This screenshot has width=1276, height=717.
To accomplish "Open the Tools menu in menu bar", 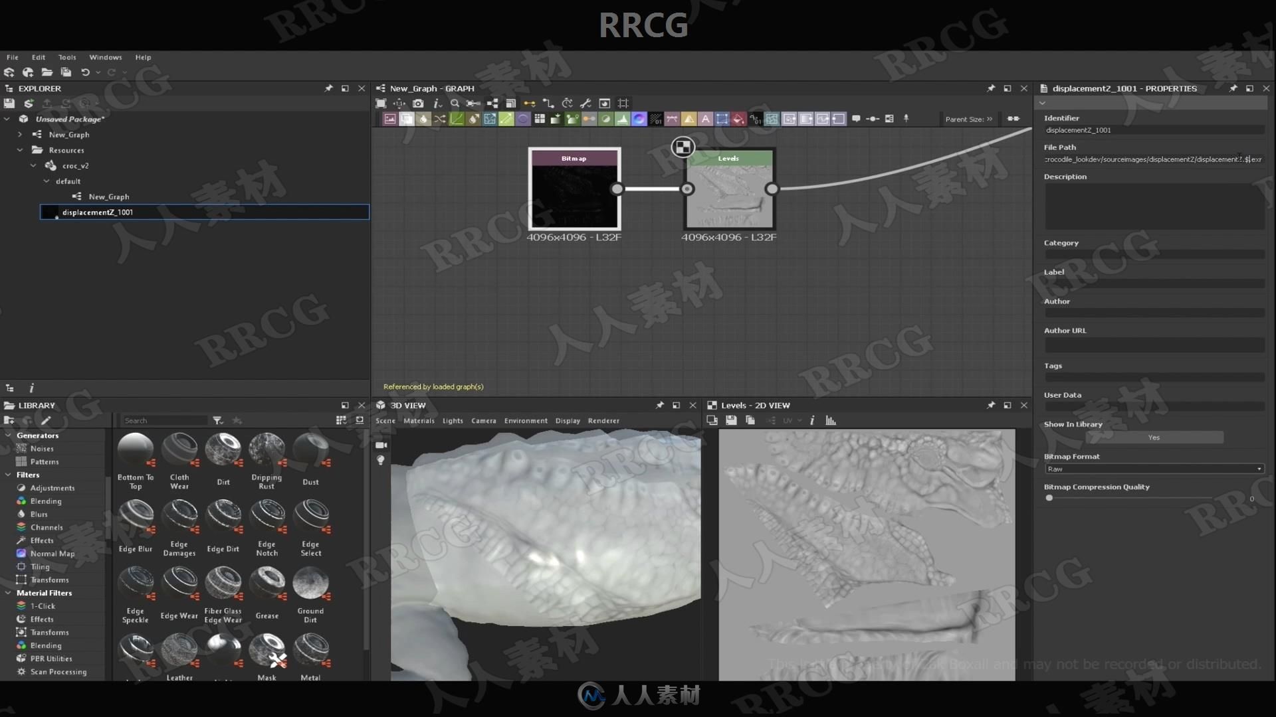I will [x=66, y=56].
